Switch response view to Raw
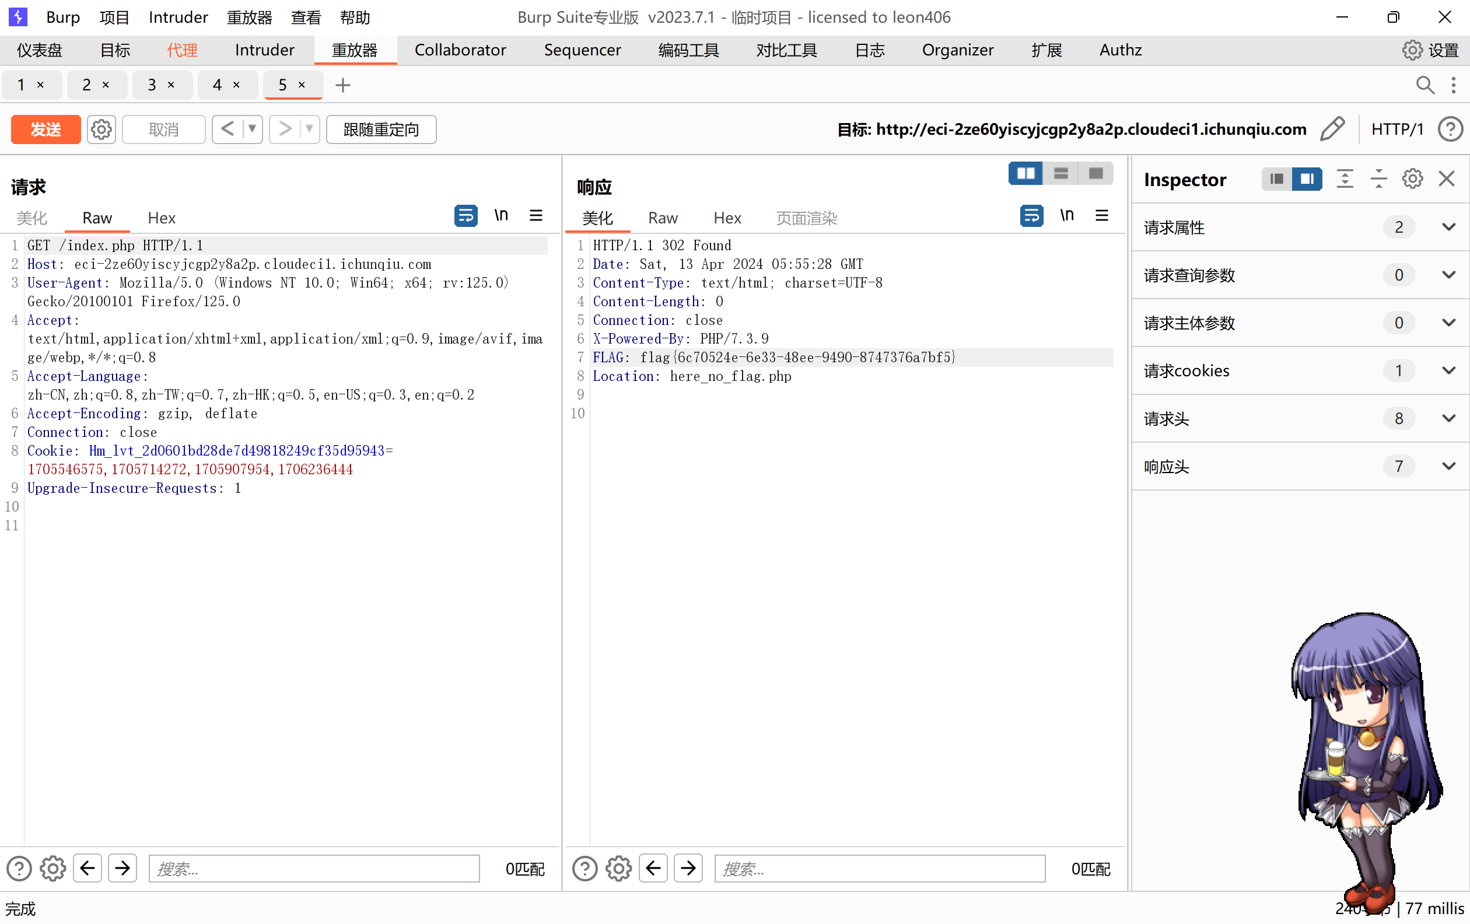The image size is (1470, 924). click(x=662, y=218)
